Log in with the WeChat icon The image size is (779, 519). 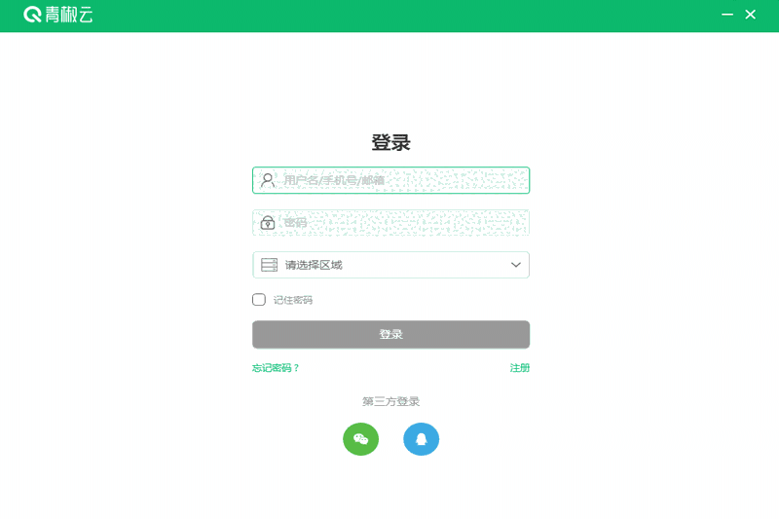pyautogui.click(x=360, y=439)
